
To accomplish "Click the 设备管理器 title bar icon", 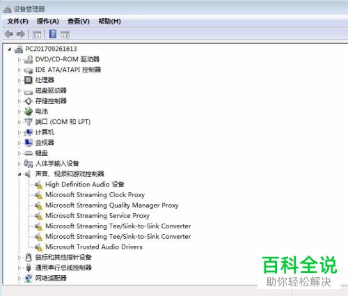I will point(8,9).
